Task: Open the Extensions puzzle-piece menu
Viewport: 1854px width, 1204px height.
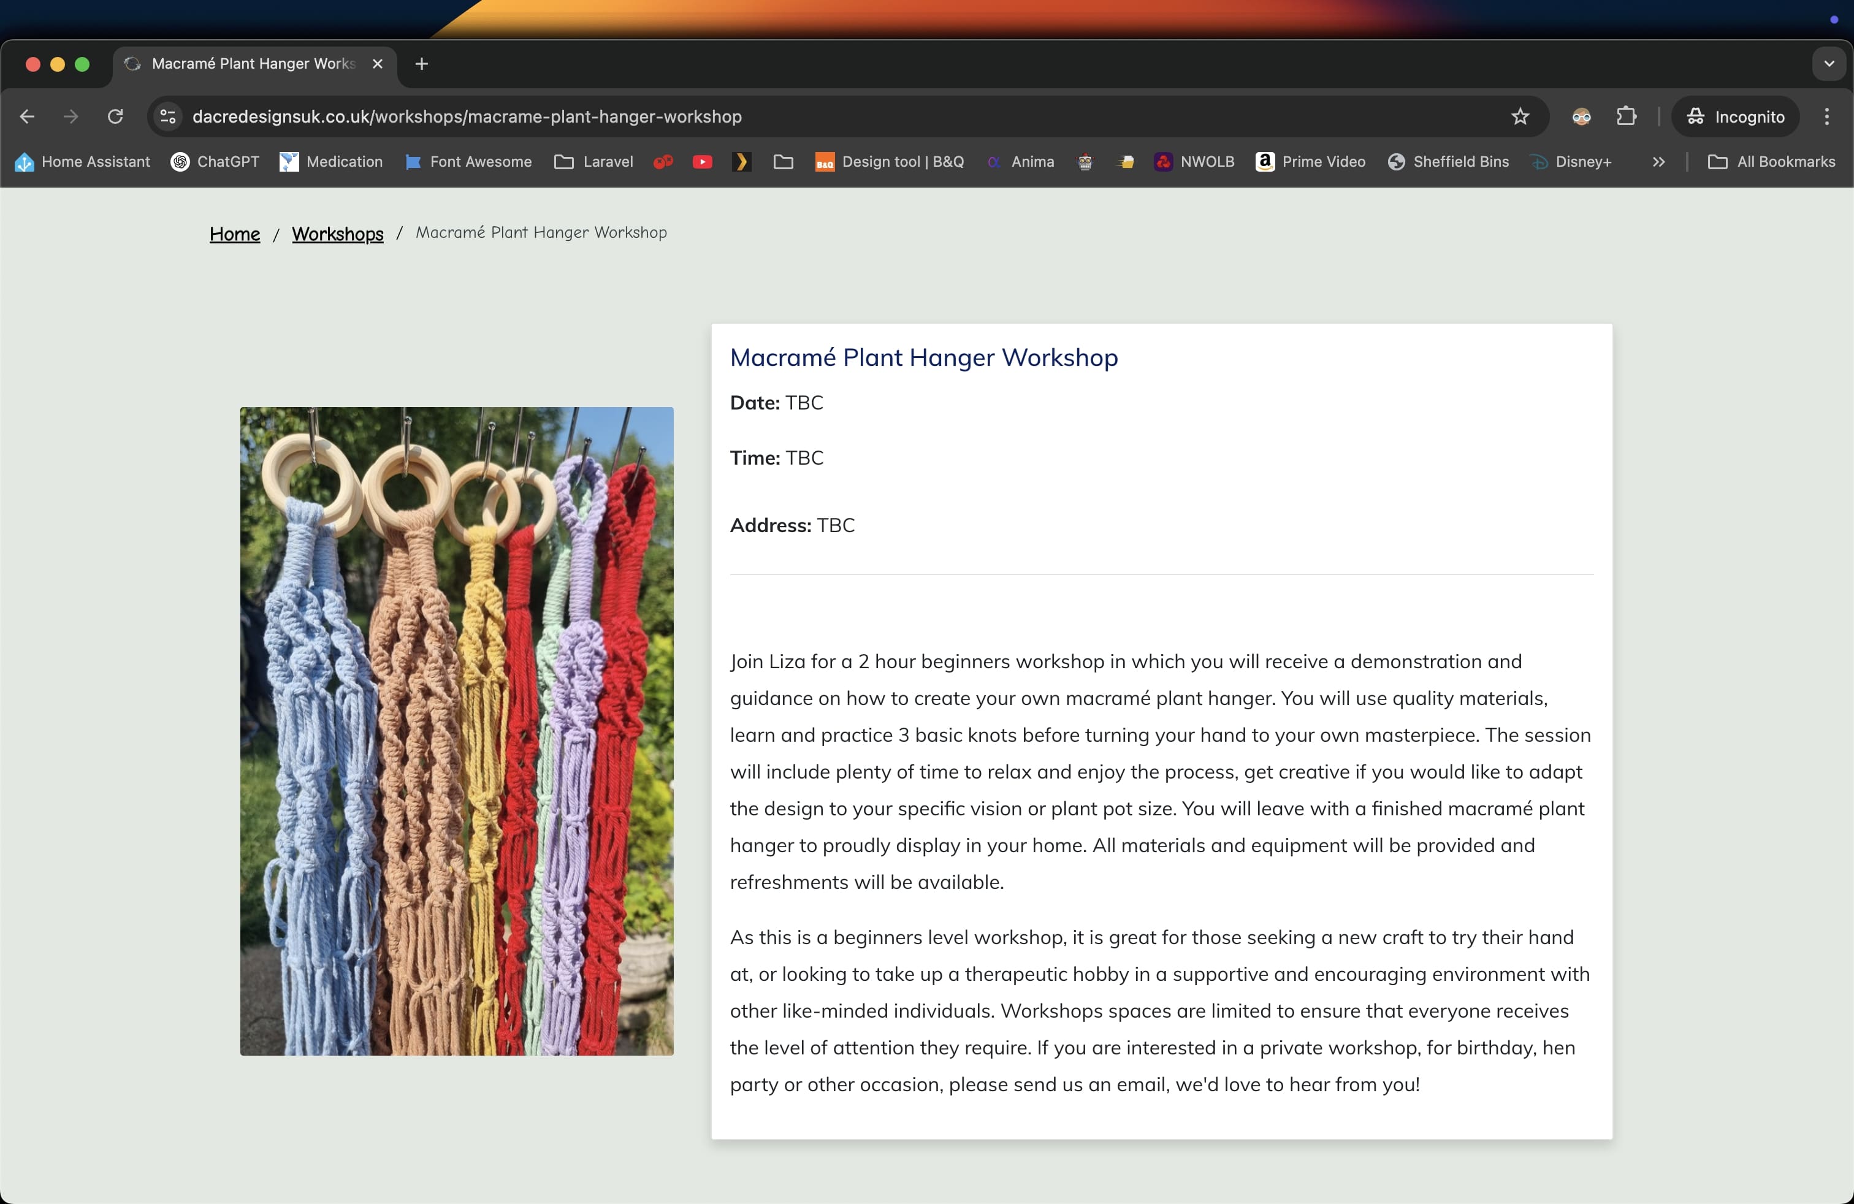Action: click(x=1626, y=117)
